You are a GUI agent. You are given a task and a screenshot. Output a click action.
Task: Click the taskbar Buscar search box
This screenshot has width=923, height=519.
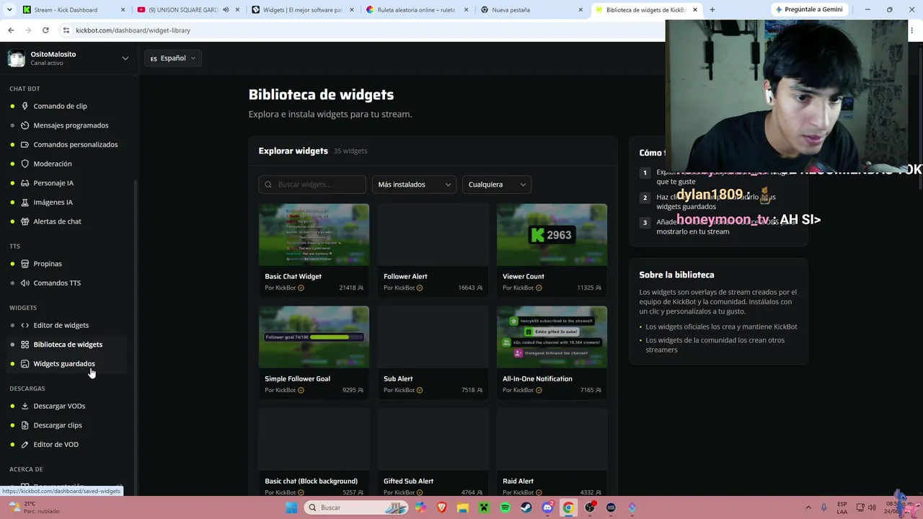[356, 507]
